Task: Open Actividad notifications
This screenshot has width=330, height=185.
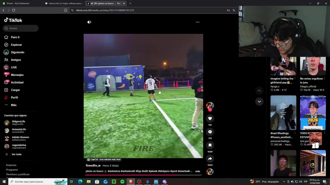Action: point(17,82)
